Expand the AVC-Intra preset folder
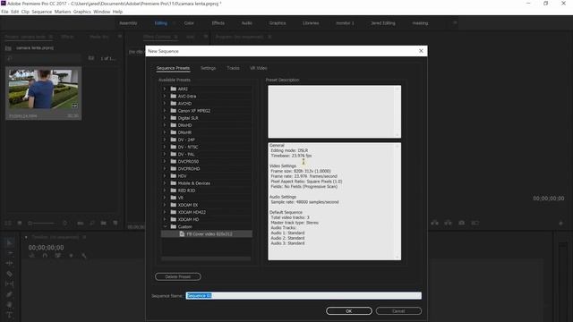Screen dimensions: 573x322 [165, 96]
